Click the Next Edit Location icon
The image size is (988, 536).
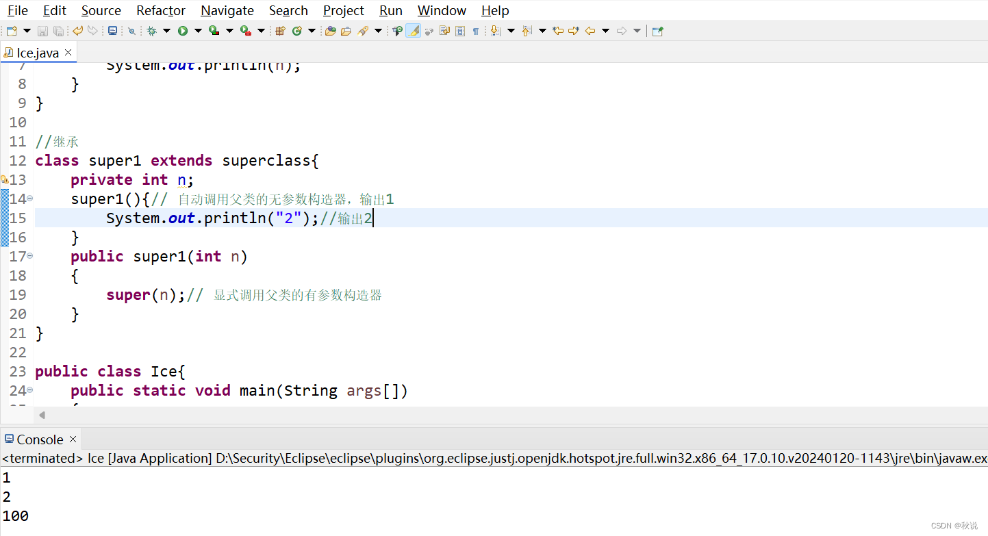tap(574, 31)
